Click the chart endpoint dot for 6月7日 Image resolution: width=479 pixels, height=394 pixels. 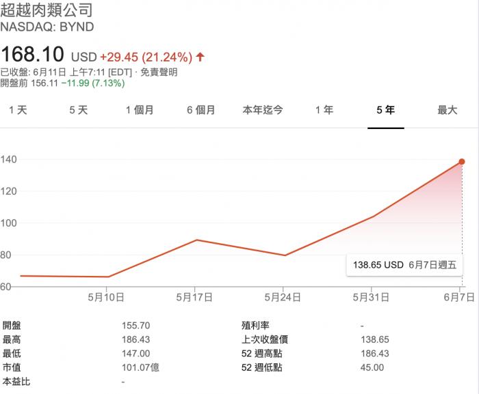click(462, 162)
